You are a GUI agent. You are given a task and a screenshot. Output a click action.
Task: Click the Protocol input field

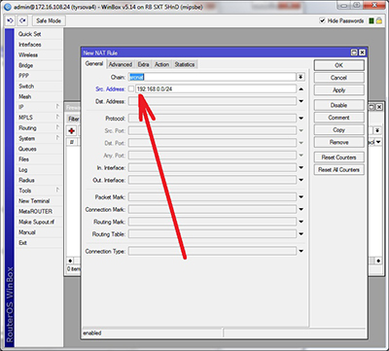click(212, 119)
